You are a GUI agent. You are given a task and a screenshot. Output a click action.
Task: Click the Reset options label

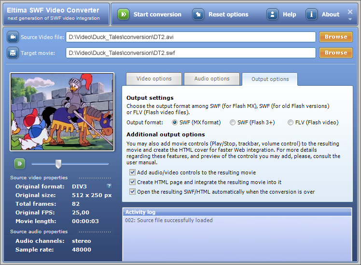[228, 14]
